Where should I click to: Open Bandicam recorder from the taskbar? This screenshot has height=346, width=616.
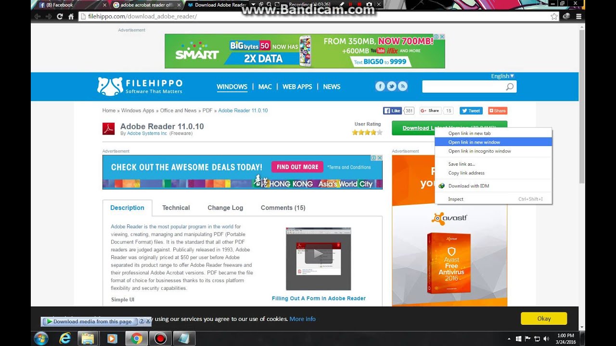pyautogui.click(x=160, y=338)
